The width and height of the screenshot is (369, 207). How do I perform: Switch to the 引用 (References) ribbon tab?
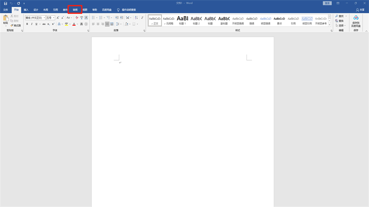(55, 10)
